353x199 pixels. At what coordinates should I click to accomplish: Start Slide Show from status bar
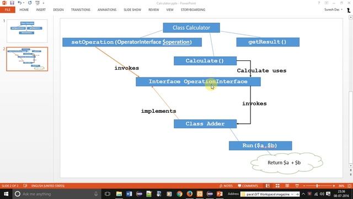point(297,186)
